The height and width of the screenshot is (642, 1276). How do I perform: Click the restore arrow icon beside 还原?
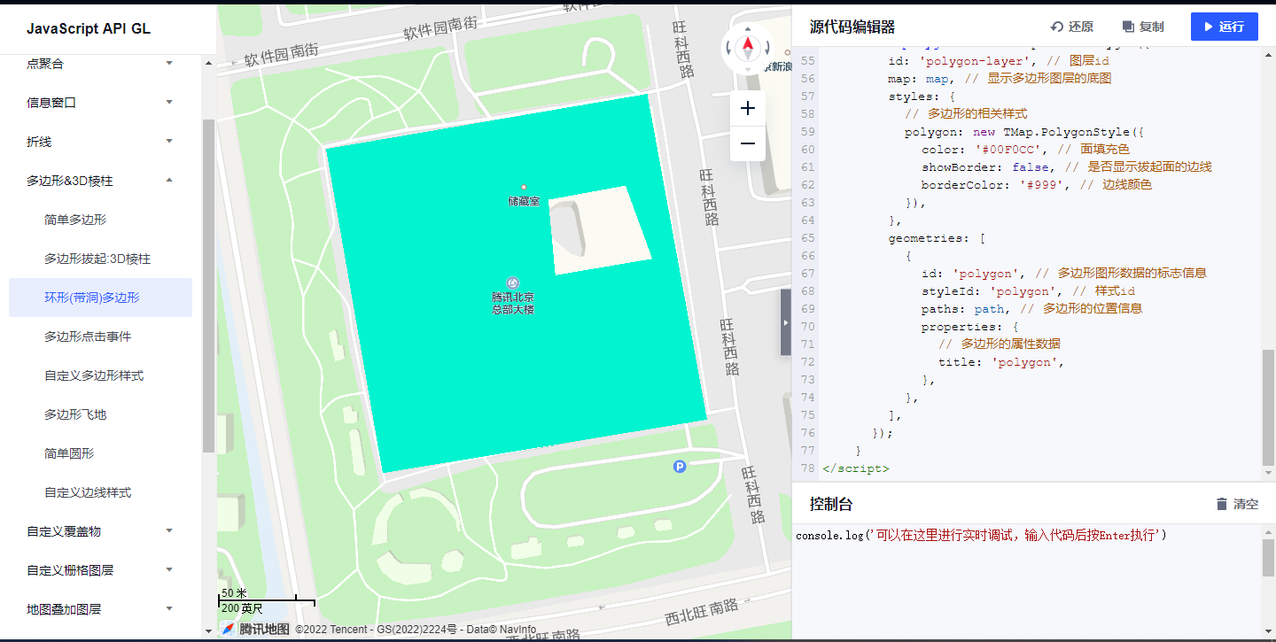coord(1057,27)
